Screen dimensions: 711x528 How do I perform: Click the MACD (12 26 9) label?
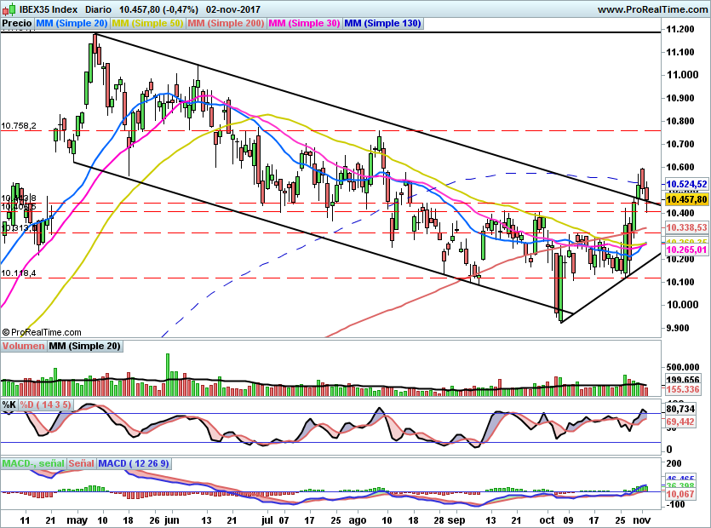pyautogui.click(x=134, y=463)
